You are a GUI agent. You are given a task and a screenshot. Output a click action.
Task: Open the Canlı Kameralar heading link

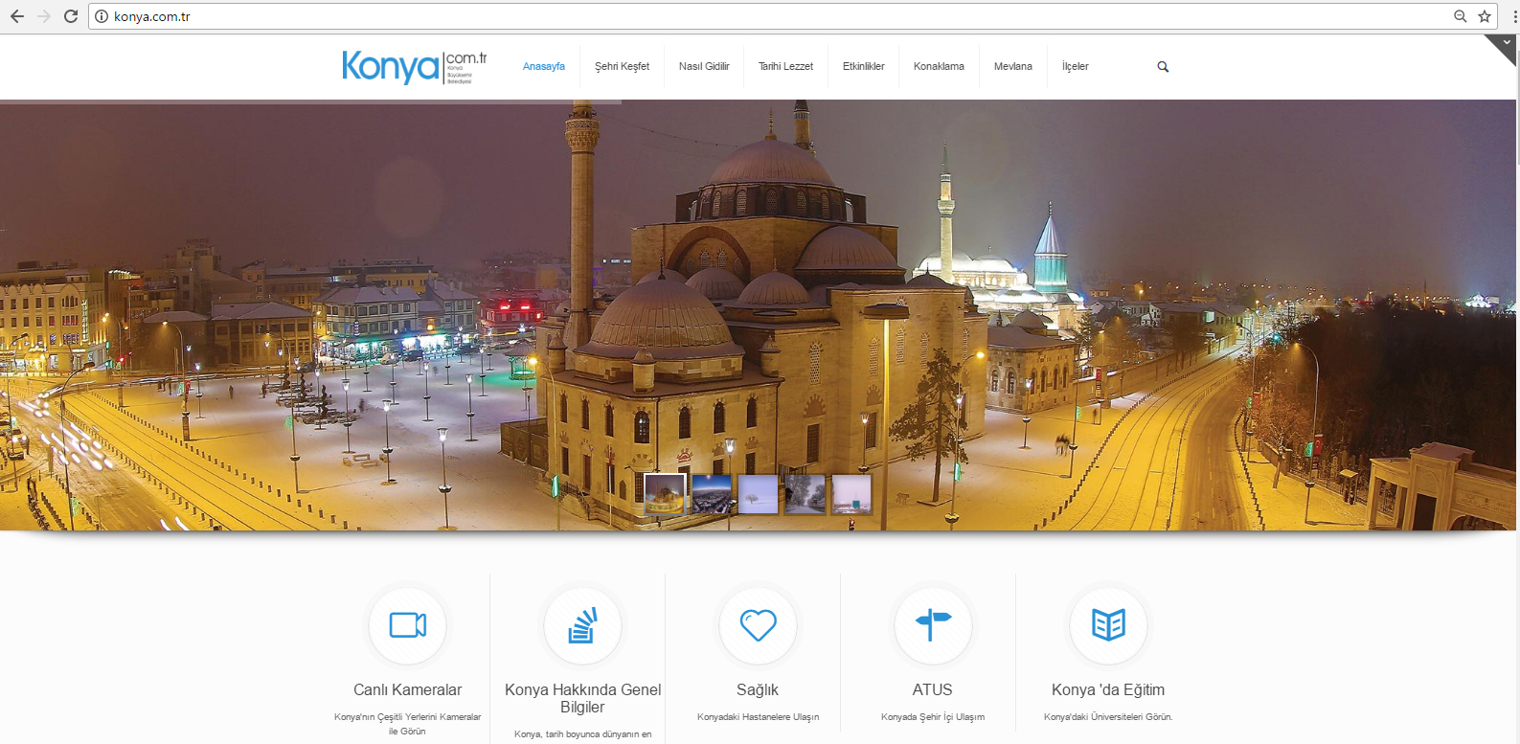pyautogui.click(x=407, y=689)
